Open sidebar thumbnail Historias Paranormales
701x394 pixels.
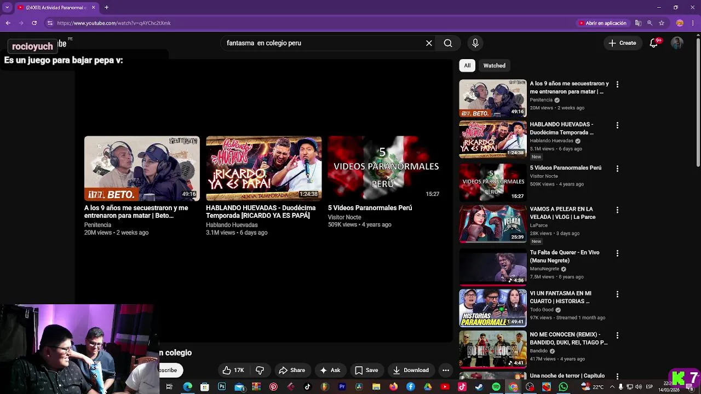coord(493,308)
